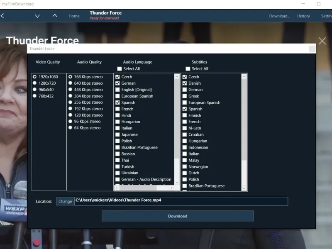Open the History menu item
Viewport: 332px width, 249px height.
tap(303, 16)
